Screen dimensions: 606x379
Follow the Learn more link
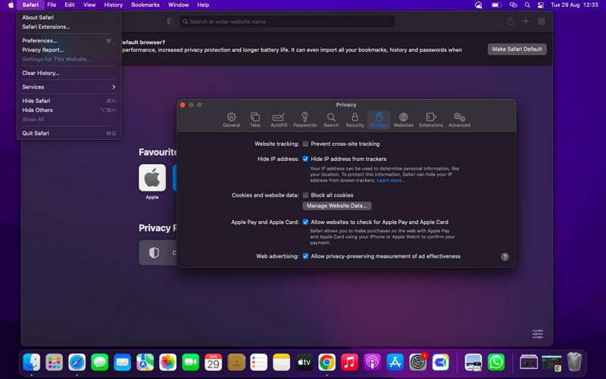(x=391, y=180)
